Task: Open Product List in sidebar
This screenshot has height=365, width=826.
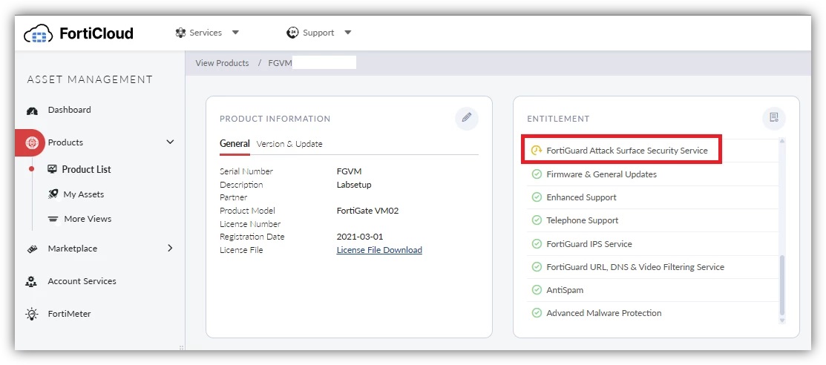Action: 86,169
